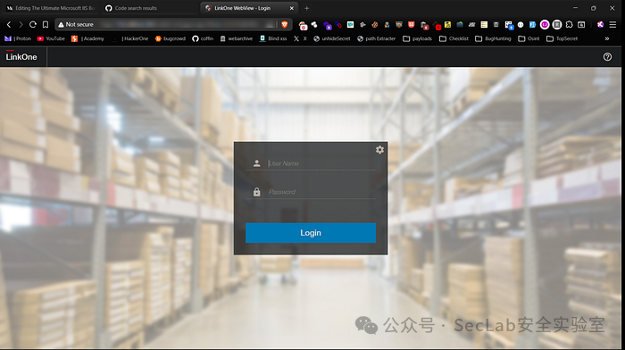Click the blue Login button
The width and height of the screenshot is (625, 350).
coord(311,233)
